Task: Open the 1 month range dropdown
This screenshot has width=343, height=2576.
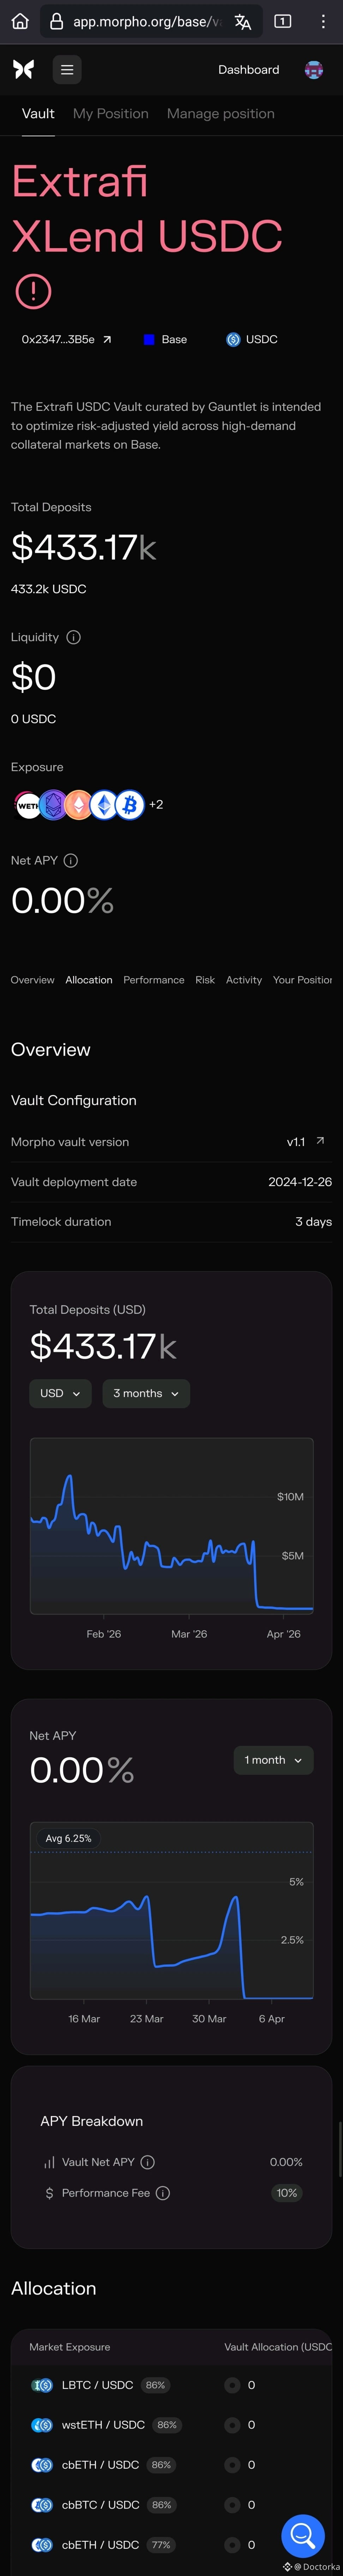Action: [x=273, y=1760]
